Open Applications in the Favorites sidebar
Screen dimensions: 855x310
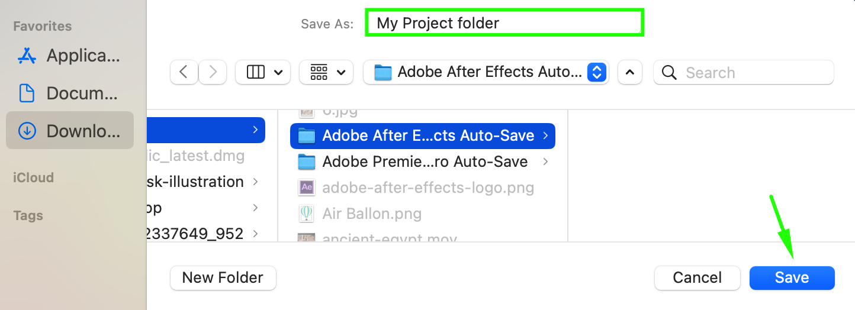[69, 56]
